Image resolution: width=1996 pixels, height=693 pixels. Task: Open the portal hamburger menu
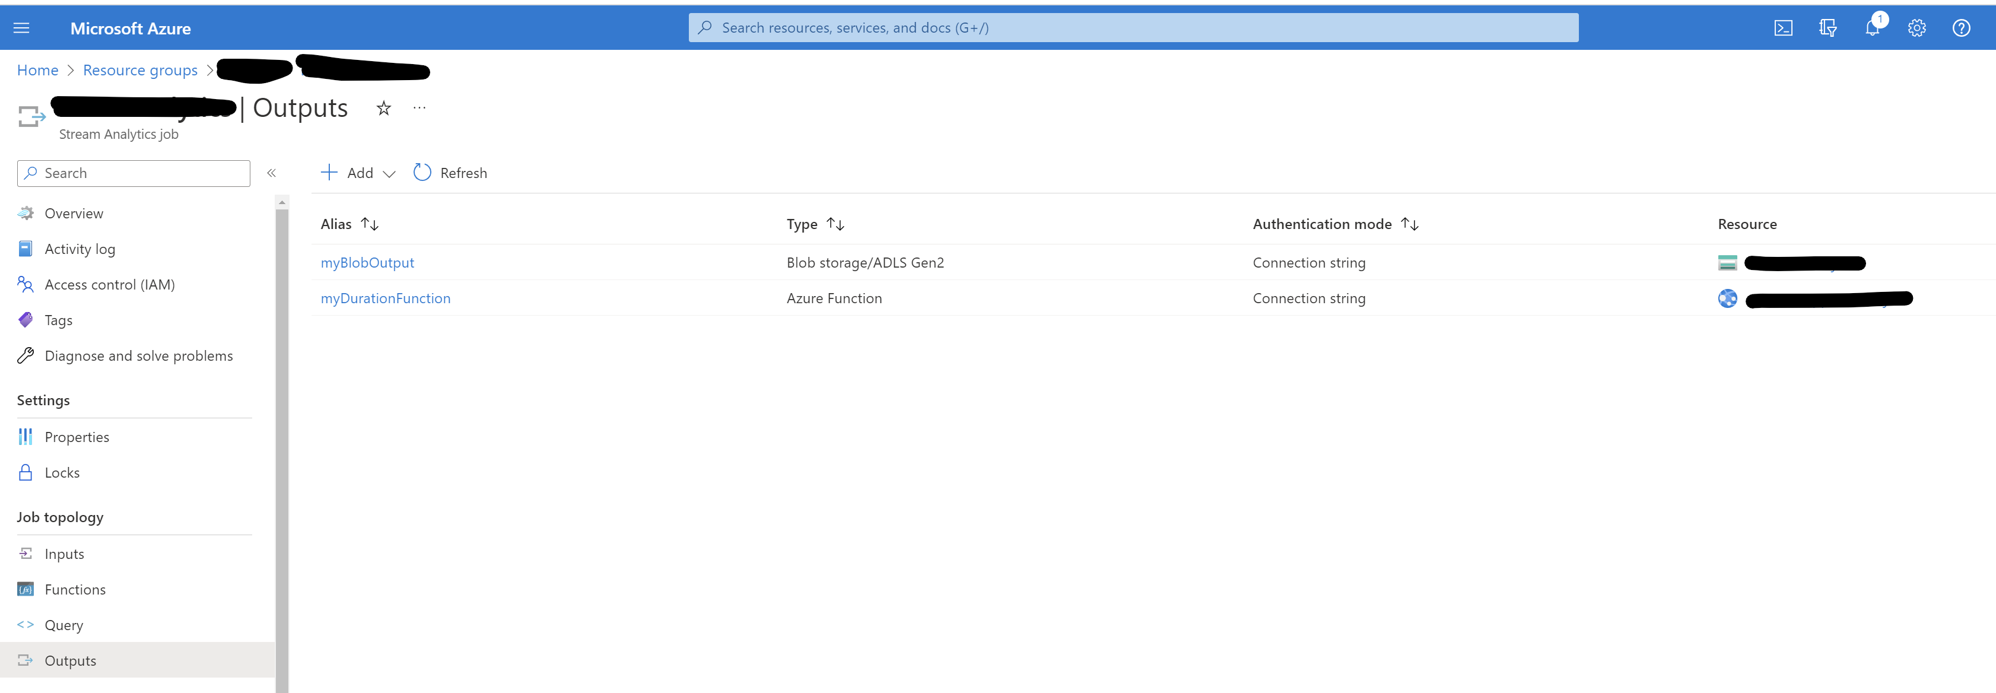click(x=22, y=28)
